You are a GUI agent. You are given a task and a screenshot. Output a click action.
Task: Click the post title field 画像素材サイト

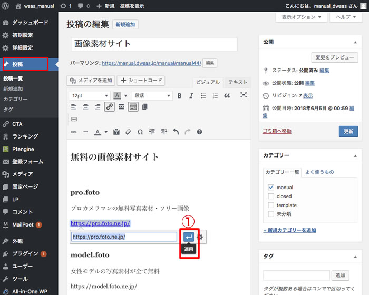pos(154,44)
